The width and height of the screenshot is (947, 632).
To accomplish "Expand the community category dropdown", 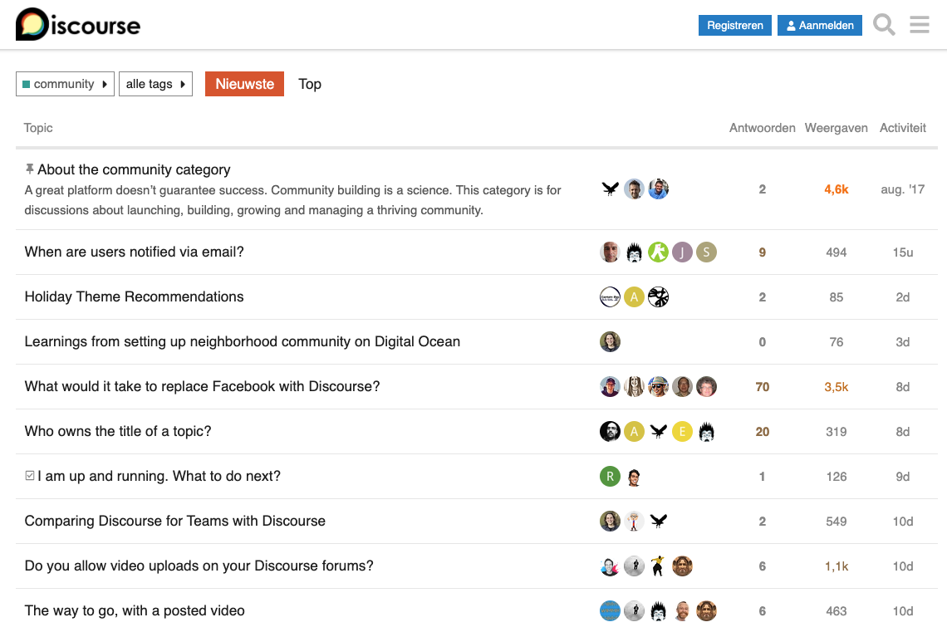I will [65, 84].
